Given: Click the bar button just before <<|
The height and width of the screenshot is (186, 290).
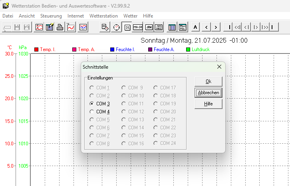Looking at the screenshot, I should [228, 28].
